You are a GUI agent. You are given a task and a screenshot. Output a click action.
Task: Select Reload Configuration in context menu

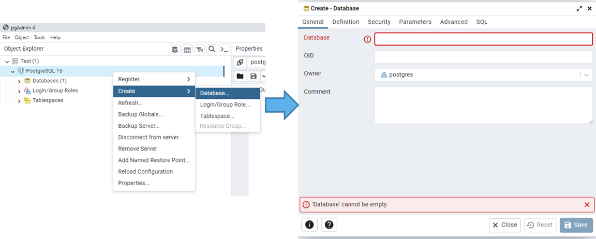coord(154,171)
